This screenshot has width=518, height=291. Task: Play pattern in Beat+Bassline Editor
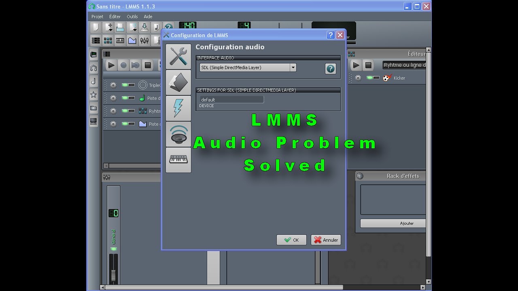click(356, 65)
